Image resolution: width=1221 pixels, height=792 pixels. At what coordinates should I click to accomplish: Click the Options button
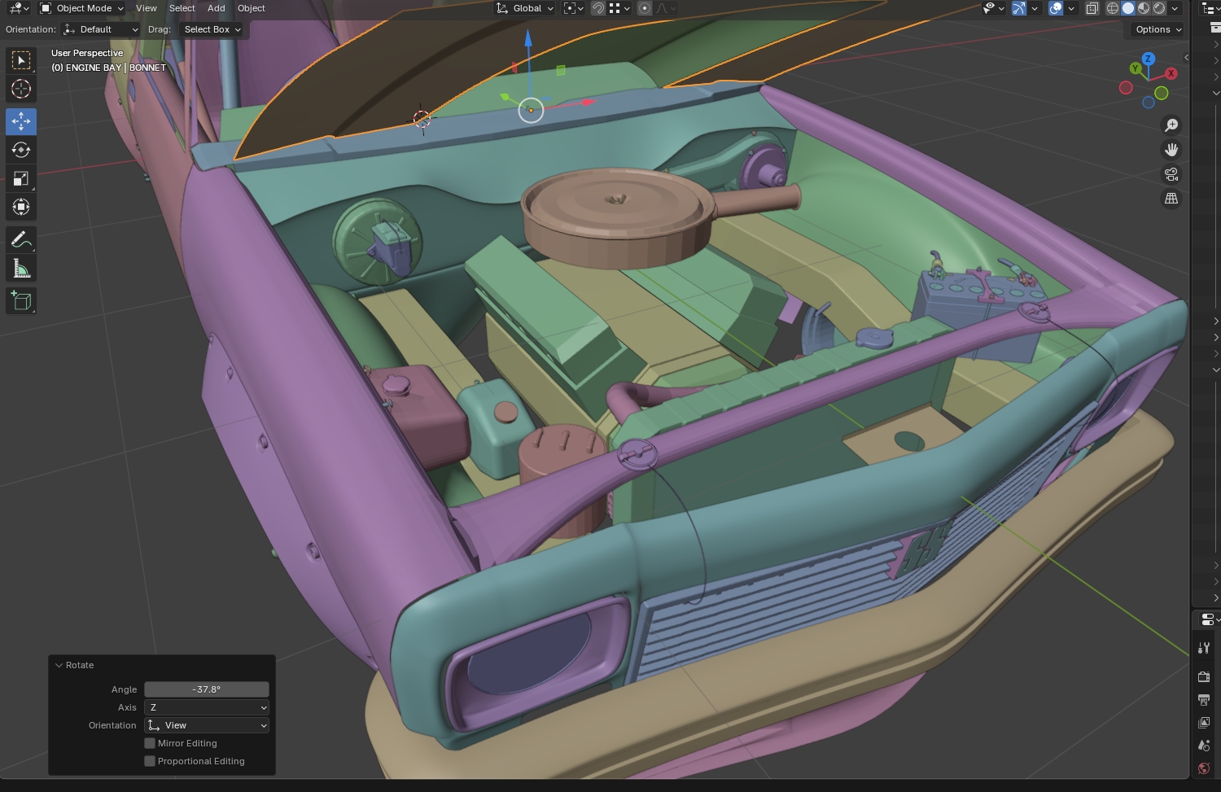click(x=1158, y=29)
